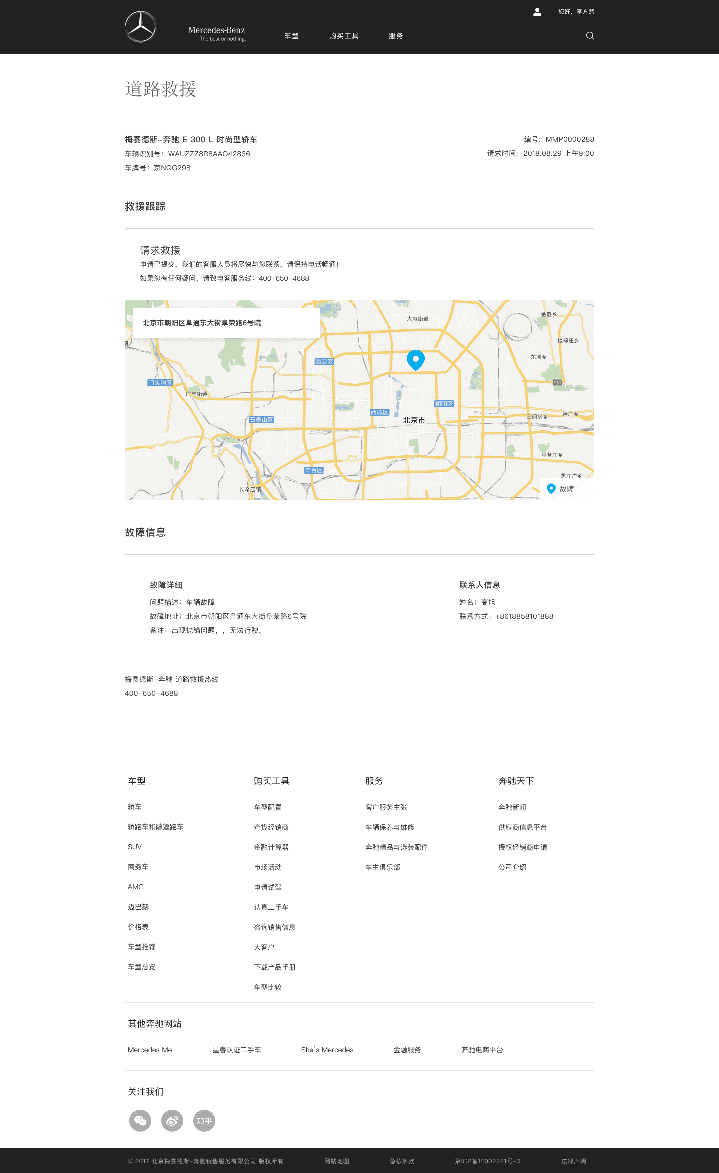Open footer link 车型比较
This screenshot has height=1173, width=719.
point(268,987)
